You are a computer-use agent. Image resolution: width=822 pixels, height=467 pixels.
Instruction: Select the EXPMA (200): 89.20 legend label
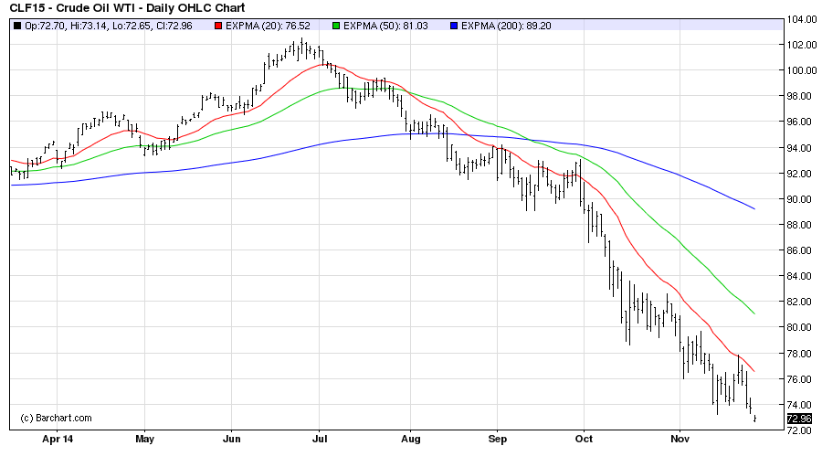tap(505, 25)
